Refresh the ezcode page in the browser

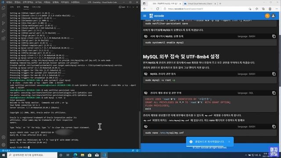point(158,9)
